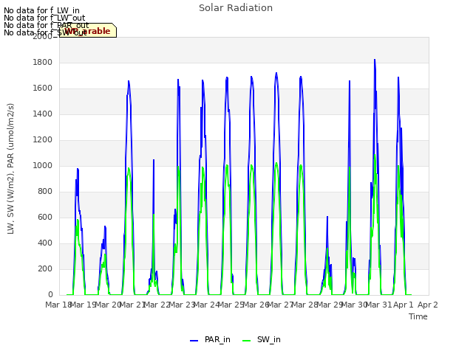Click the green SW_in legend swatch
This screenshot has height=354, width=473.
tap(246, 341)
